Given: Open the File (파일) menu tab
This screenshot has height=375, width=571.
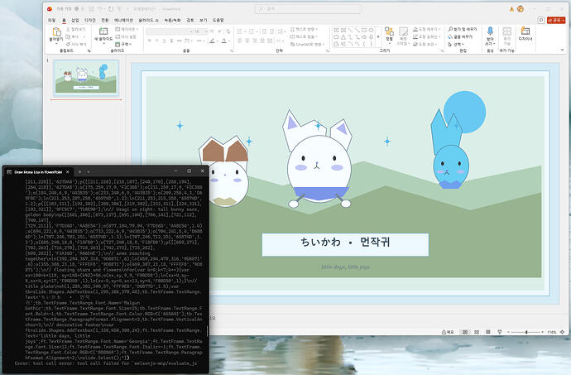Looking at the screenshot, I should point(51,20).
